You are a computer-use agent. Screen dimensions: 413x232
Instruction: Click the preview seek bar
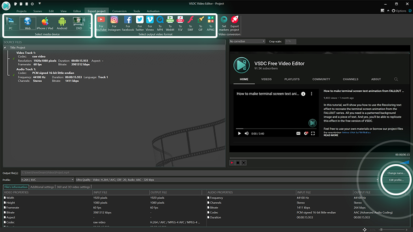[x=319, y=158]
